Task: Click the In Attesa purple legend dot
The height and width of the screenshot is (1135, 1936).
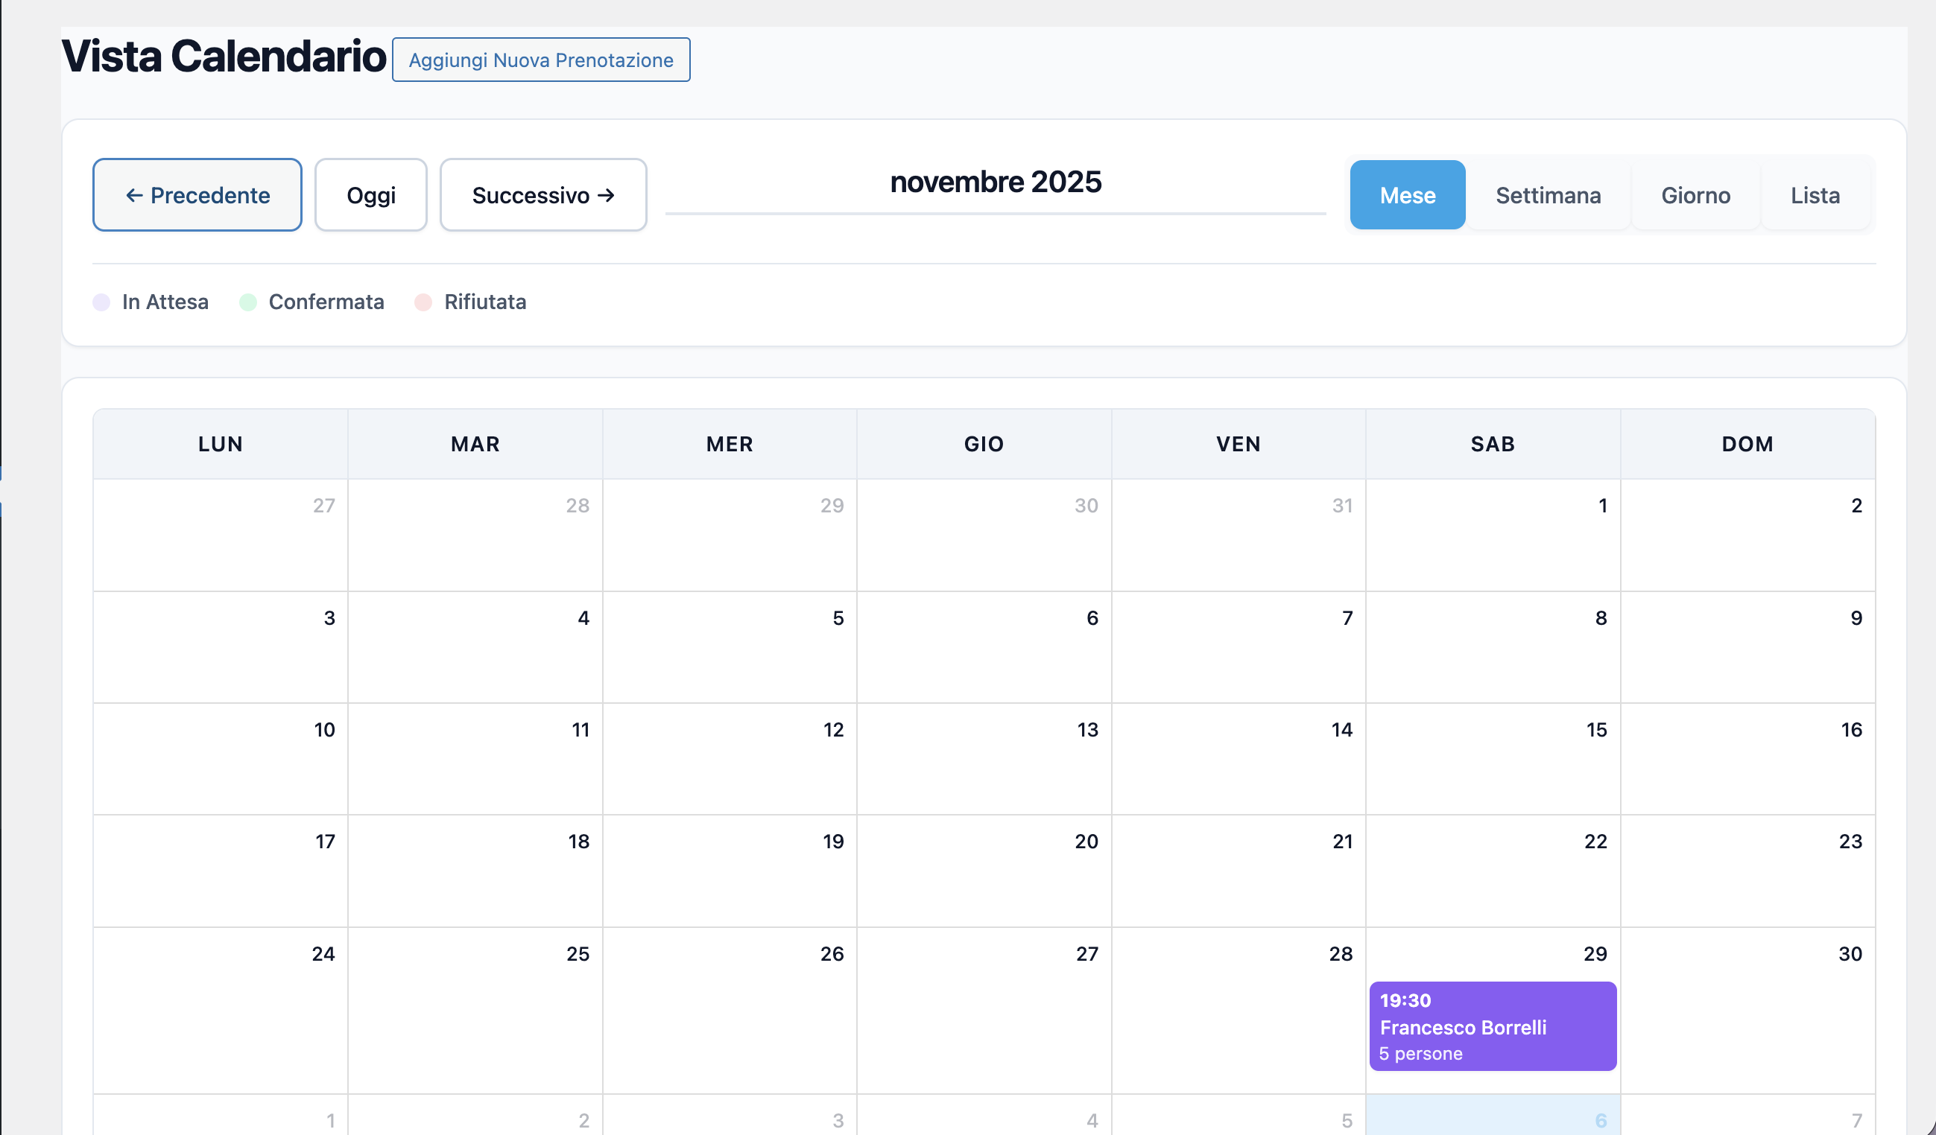Action: (101, 302)
